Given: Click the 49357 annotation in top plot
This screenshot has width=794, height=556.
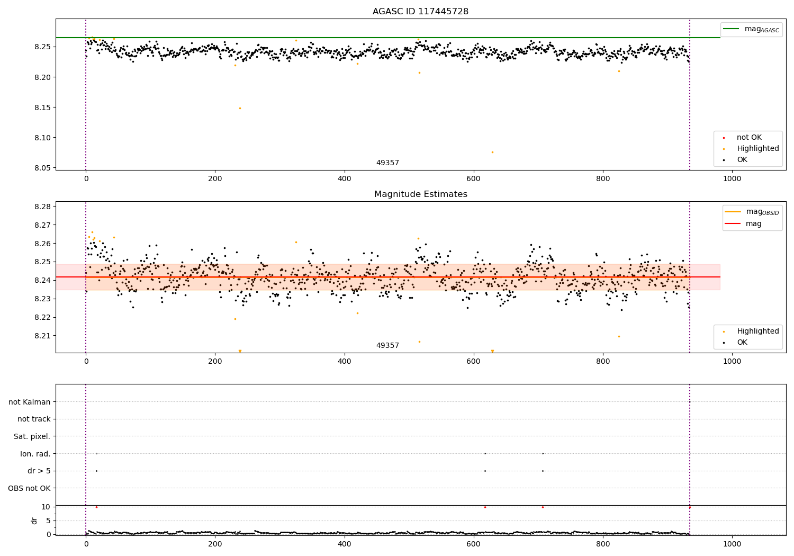Looking at the screenshot, I should point(387,163).
